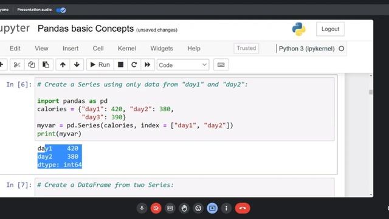
Task: Click the kernel idle status circle
Action: (x=342, y=49)
